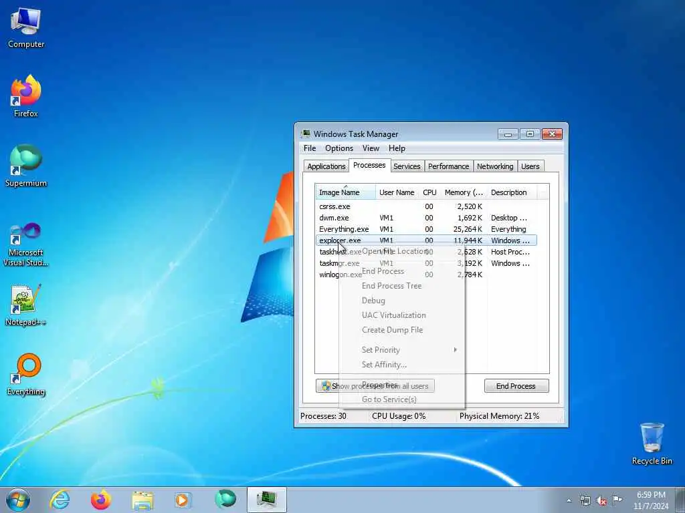The width and height of the screenshot is (685, 513).
Task: Launch Windows Media Player from taskbar
Action: click(x=183, y=500)
